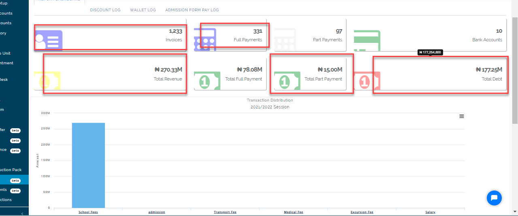The height and width of the screenshot is (216, 518).
Task: Open the Admission Form Pay Log tab
Action: pos(192,10)
